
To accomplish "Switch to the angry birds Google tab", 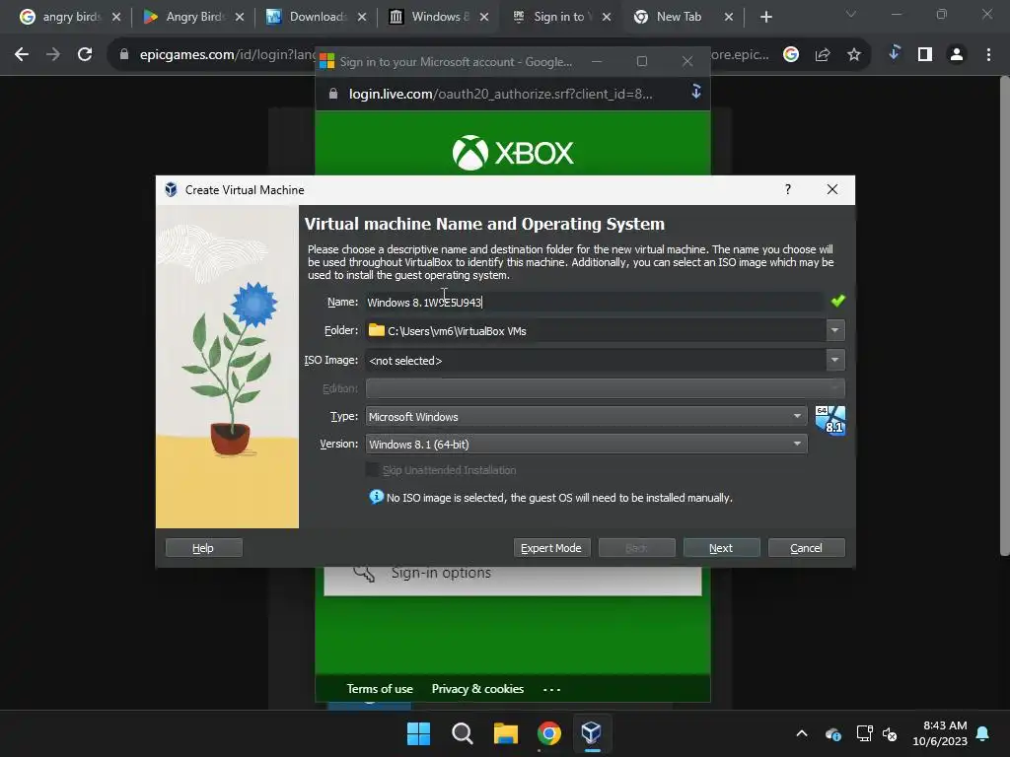I will click(x=70, y=17).
